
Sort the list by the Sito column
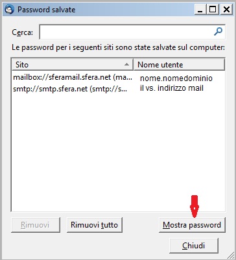tap(73, 65)
